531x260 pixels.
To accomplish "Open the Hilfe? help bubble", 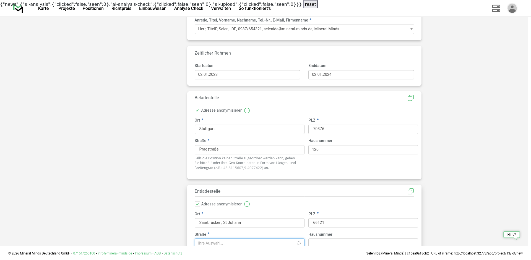I will point(511,235).
